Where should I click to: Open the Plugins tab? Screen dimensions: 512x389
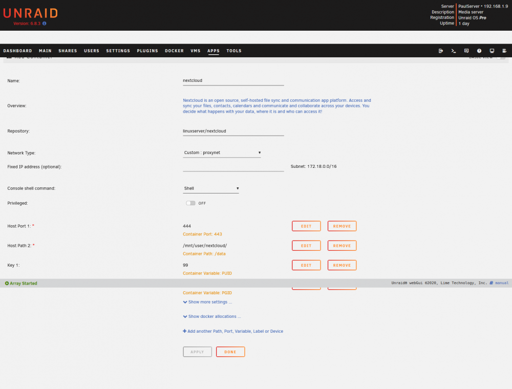coord(147,51)
